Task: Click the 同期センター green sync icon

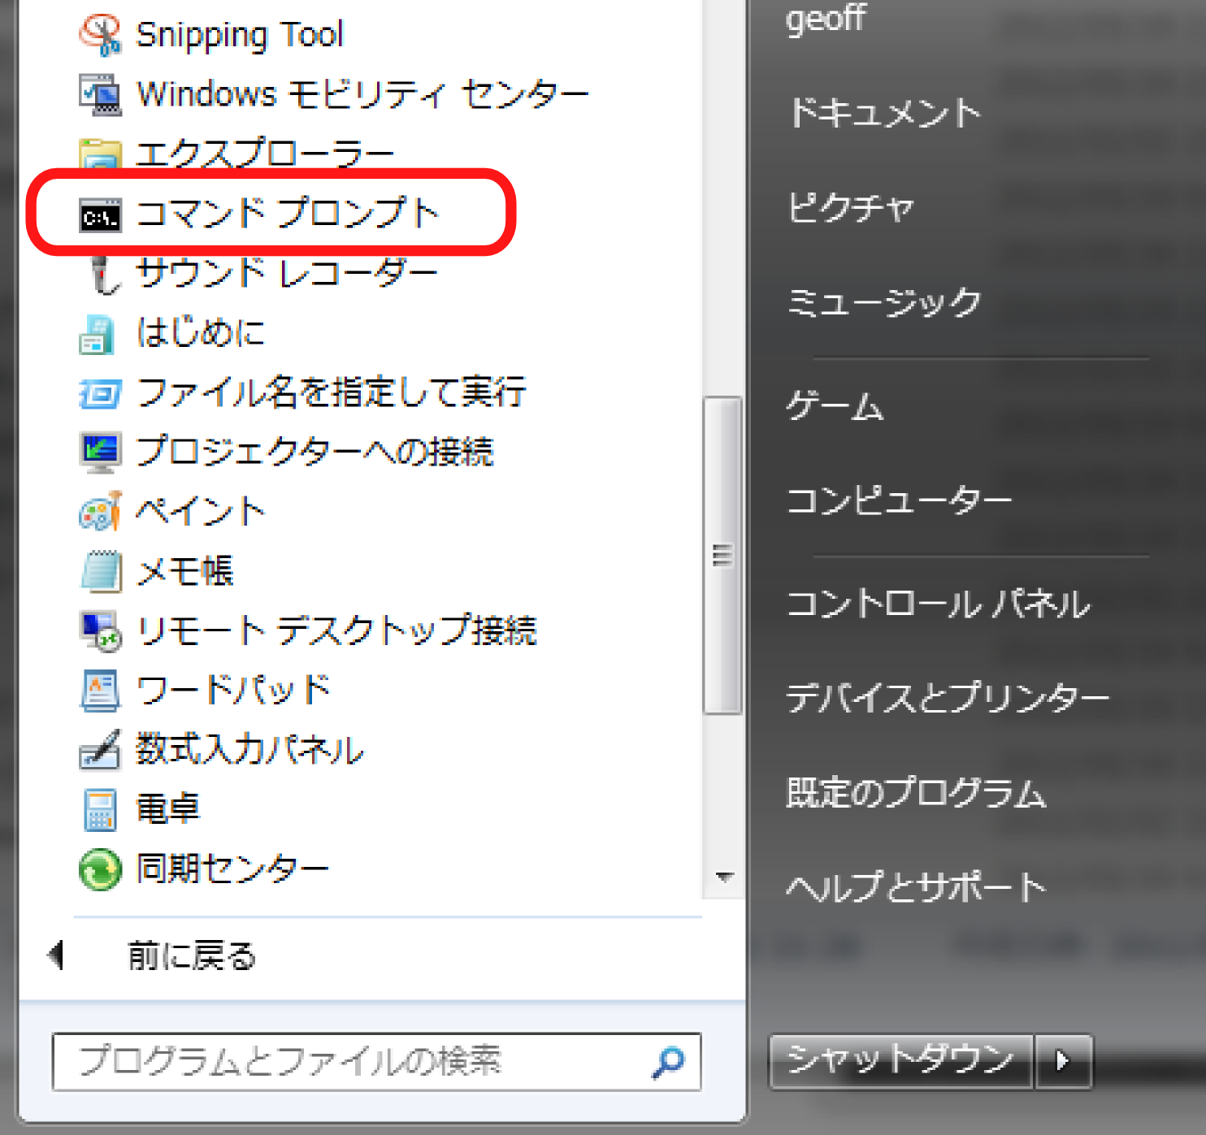Action: point(100,869)
